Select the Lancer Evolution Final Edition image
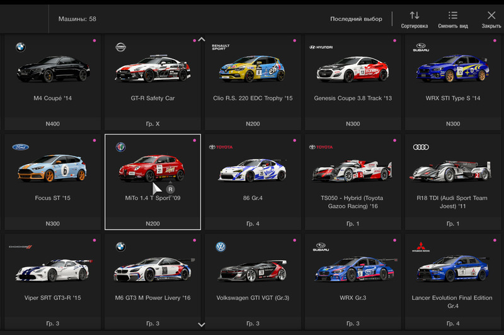This screenshot has height=335, width=504. pos(453,268)
